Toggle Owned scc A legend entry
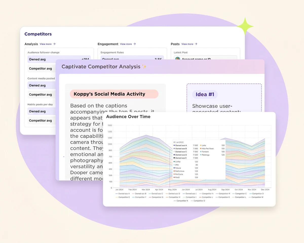The height and width of the screenshot is (243, 304). (x=122, y=194)
